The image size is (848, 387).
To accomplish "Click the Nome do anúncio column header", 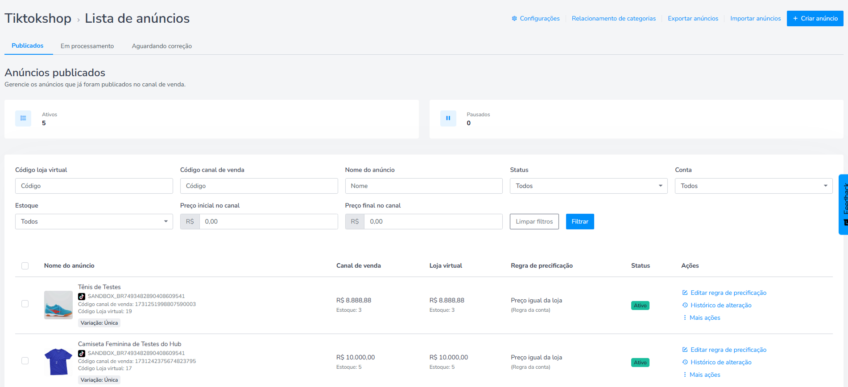I will [69, 265].
